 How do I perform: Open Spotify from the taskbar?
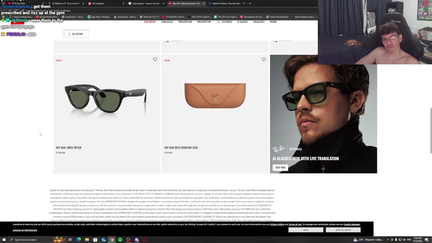(120, 240)
